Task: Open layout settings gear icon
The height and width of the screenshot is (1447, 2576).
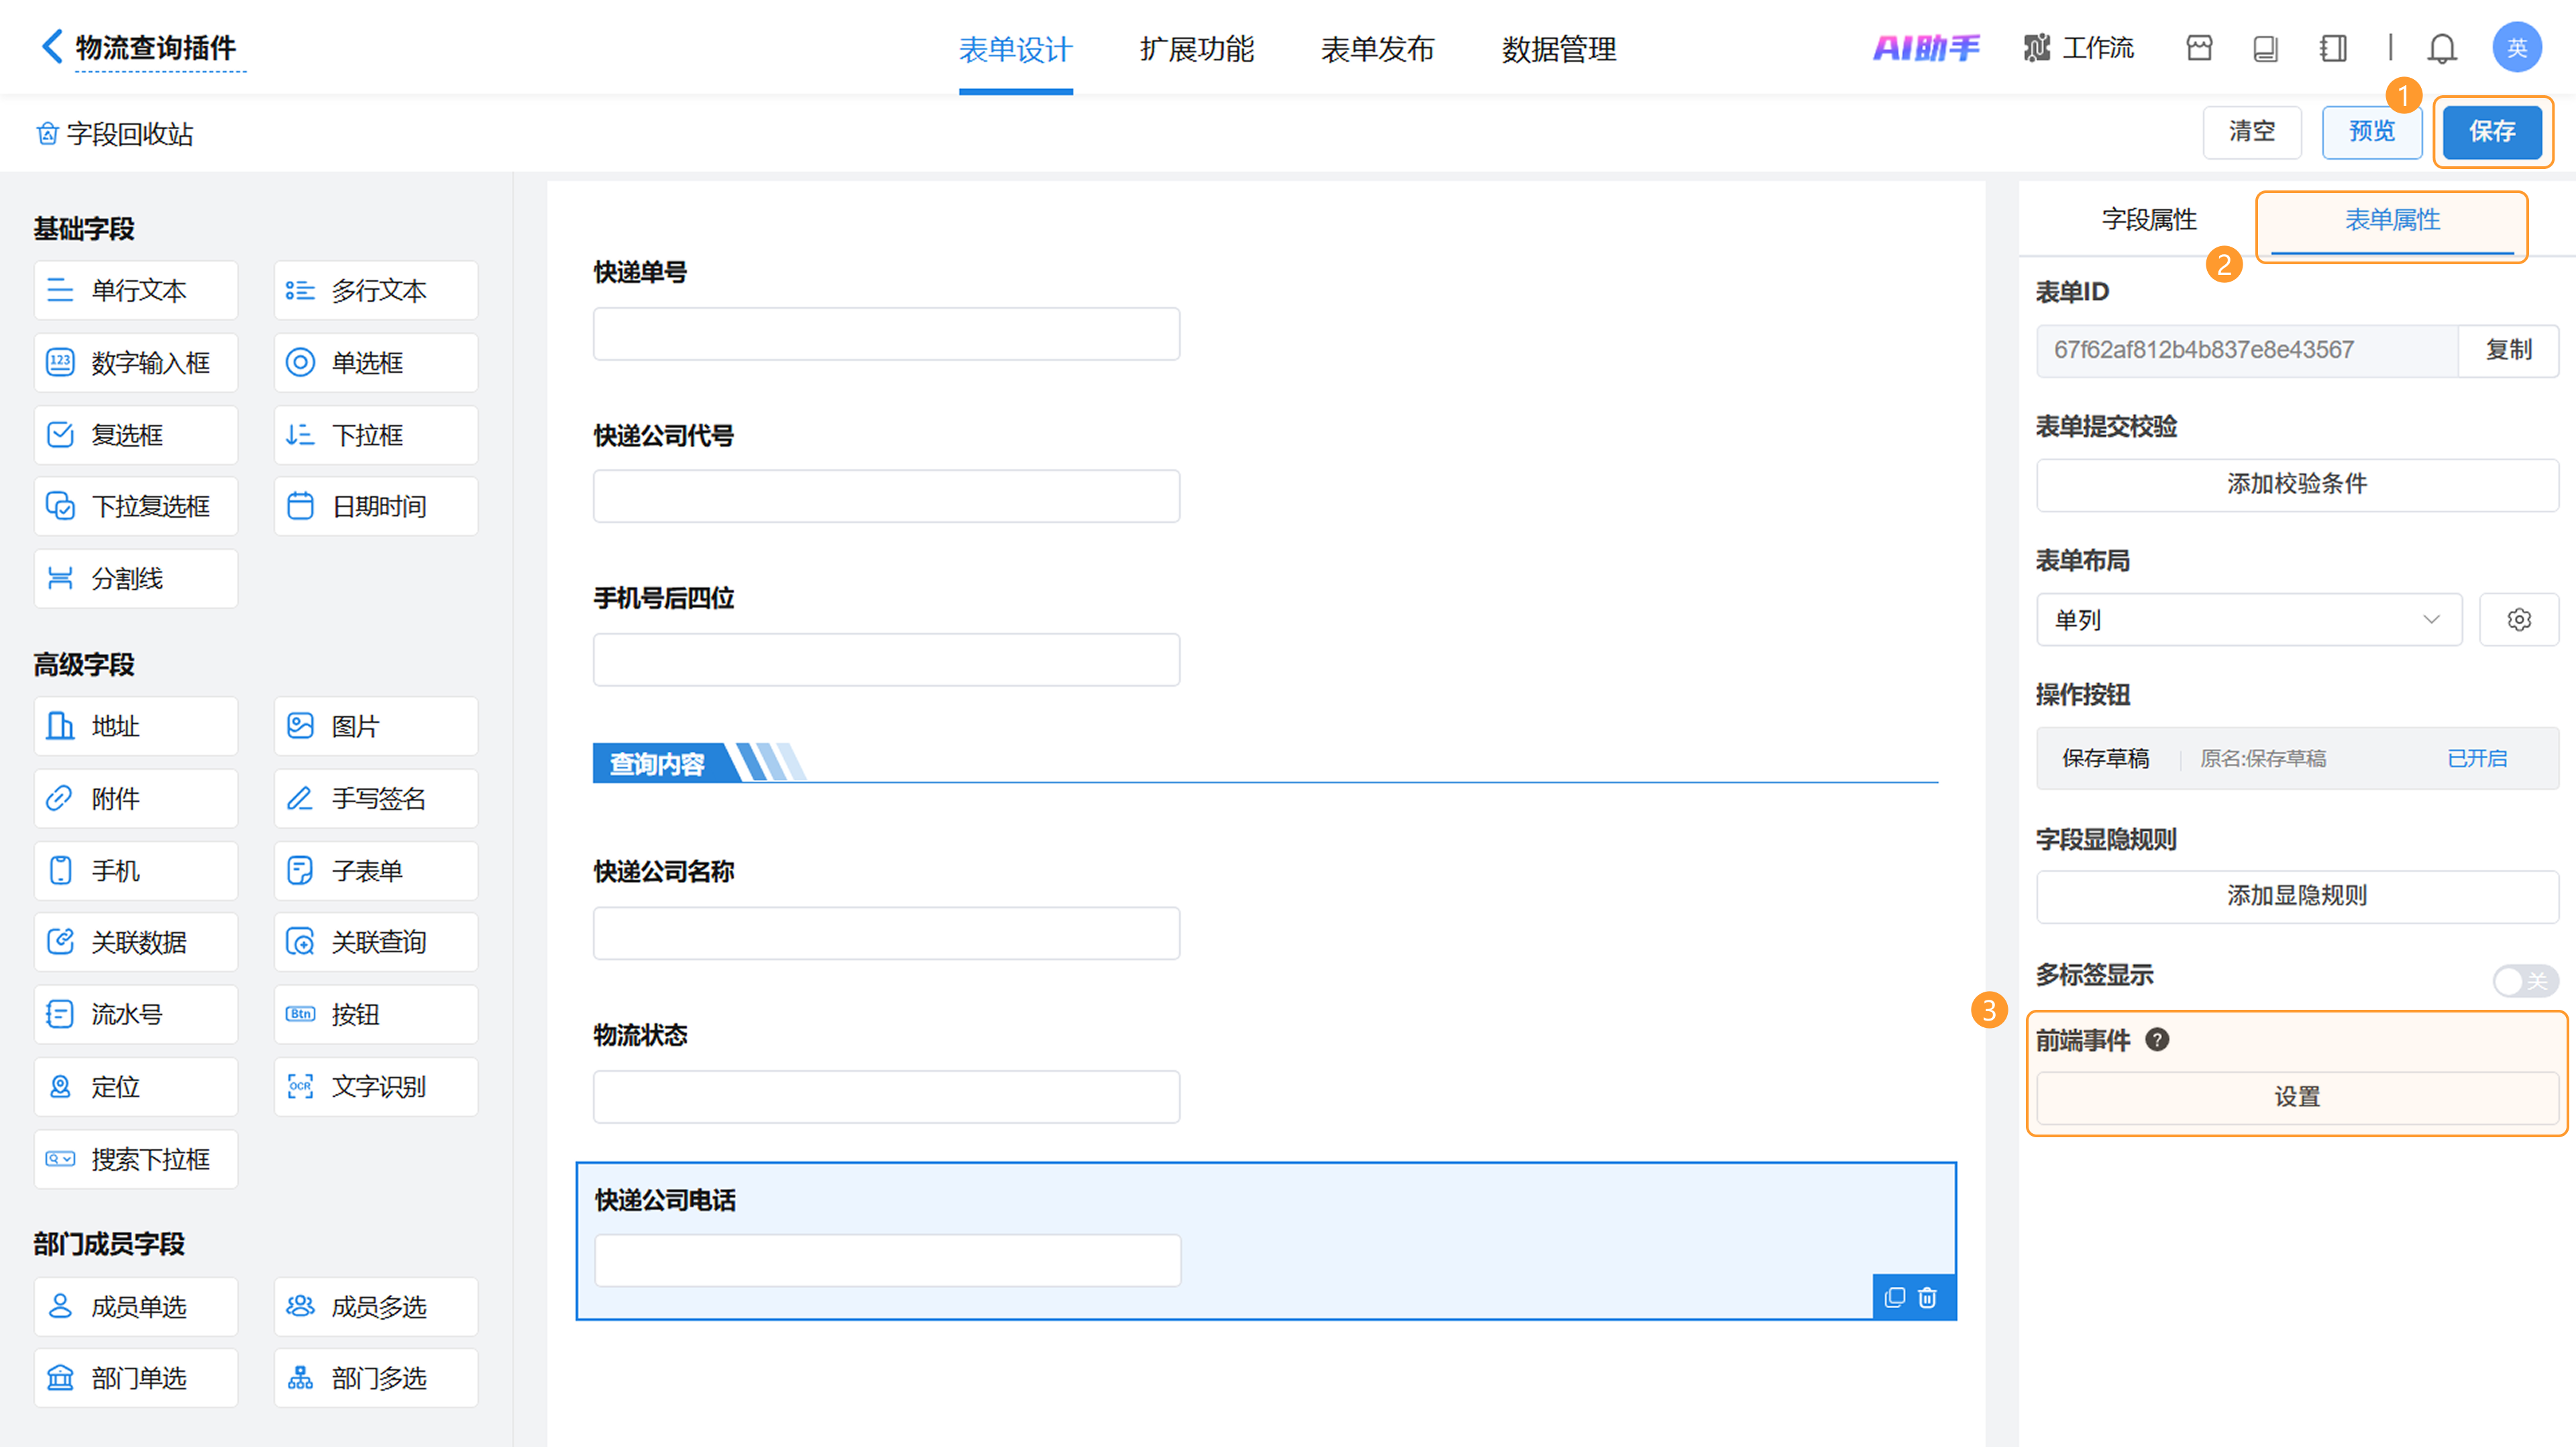Action: (x=2519, y=620)
